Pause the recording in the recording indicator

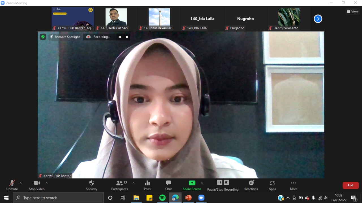(120, 37)
